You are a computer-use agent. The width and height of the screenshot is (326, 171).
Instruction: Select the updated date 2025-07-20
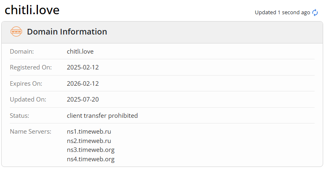[x=83, y=100]
